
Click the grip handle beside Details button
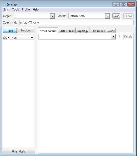pyautogui.click(x=119, y=36)
